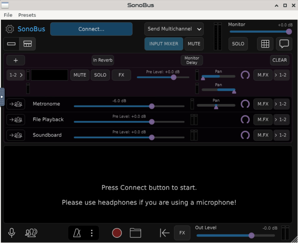The width and height of the screenshot is (298, 243).
Task: Open the Soundboard 1-2 output routing
Action: pos(281,135)
